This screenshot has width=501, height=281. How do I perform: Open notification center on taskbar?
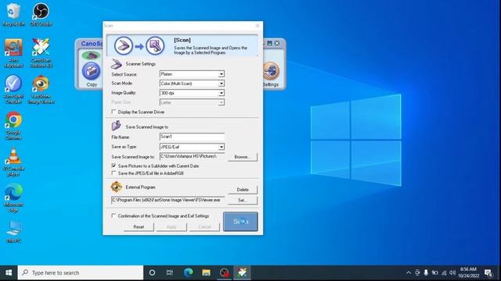pyautogui.click(x=488, y=272)
